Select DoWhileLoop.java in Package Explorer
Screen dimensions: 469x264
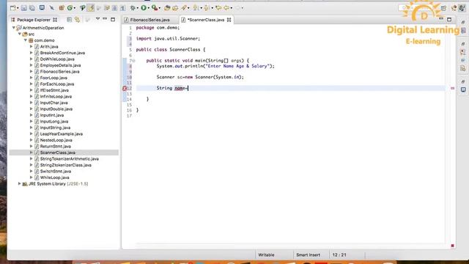pos(57,59)
